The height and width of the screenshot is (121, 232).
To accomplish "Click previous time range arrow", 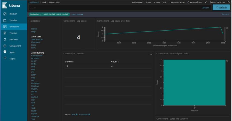I will coord(206,2).
